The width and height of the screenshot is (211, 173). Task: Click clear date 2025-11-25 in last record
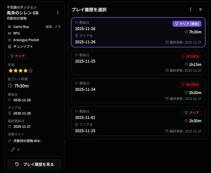point(85,131)
